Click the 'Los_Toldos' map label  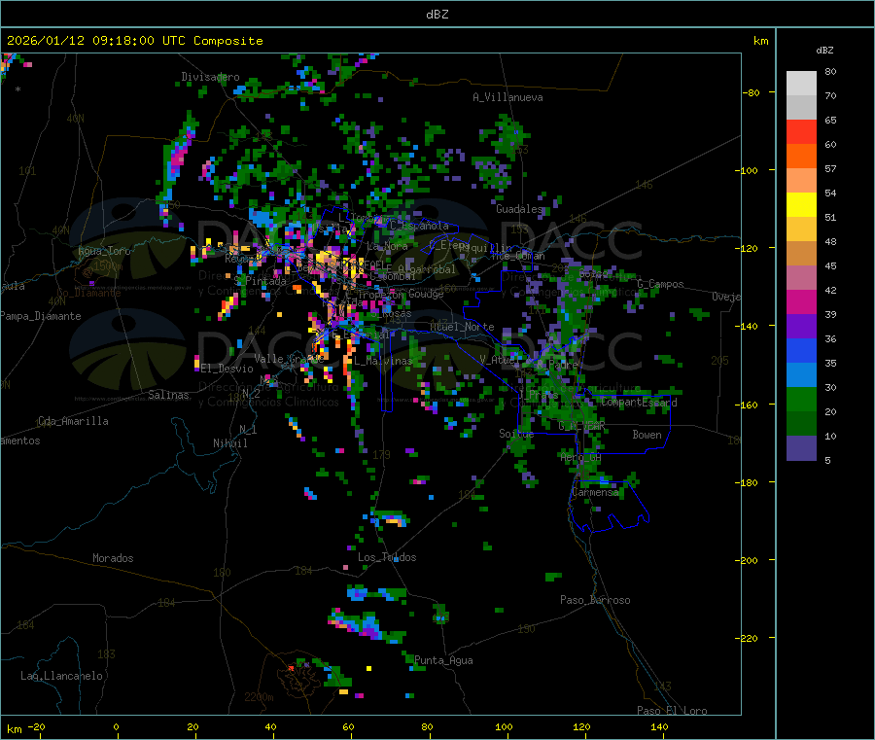pyautogui.click(x=387, y=557)
